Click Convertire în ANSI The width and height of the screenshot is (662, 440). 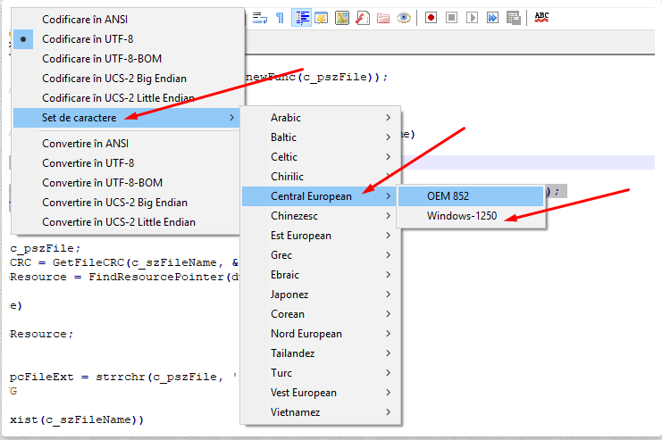coord(129,144)
